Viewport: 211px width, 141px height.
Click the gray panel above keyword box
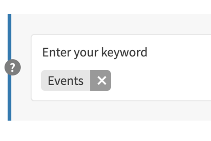click(x=105, y=24)
